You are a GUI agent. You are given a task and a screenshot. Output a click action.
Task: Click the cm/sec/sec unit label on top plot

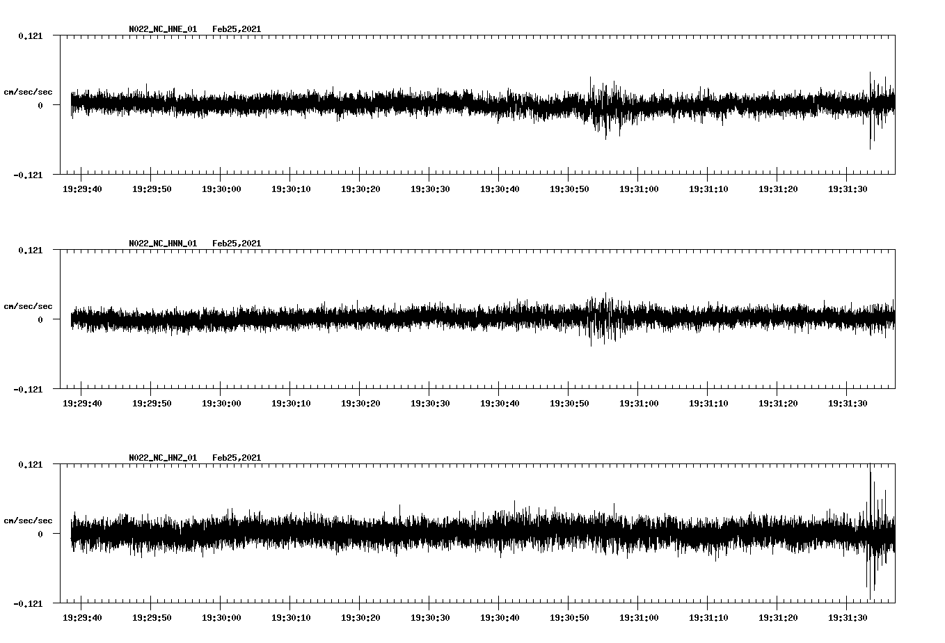(29, 91)
